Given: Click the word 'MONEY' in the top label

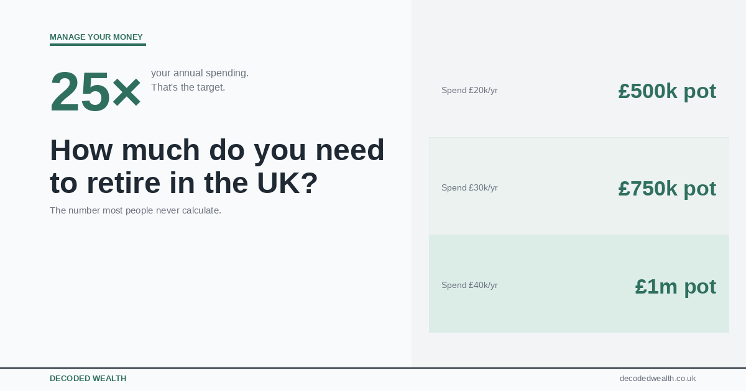Looking at the screenshot, I should point(128,37).
